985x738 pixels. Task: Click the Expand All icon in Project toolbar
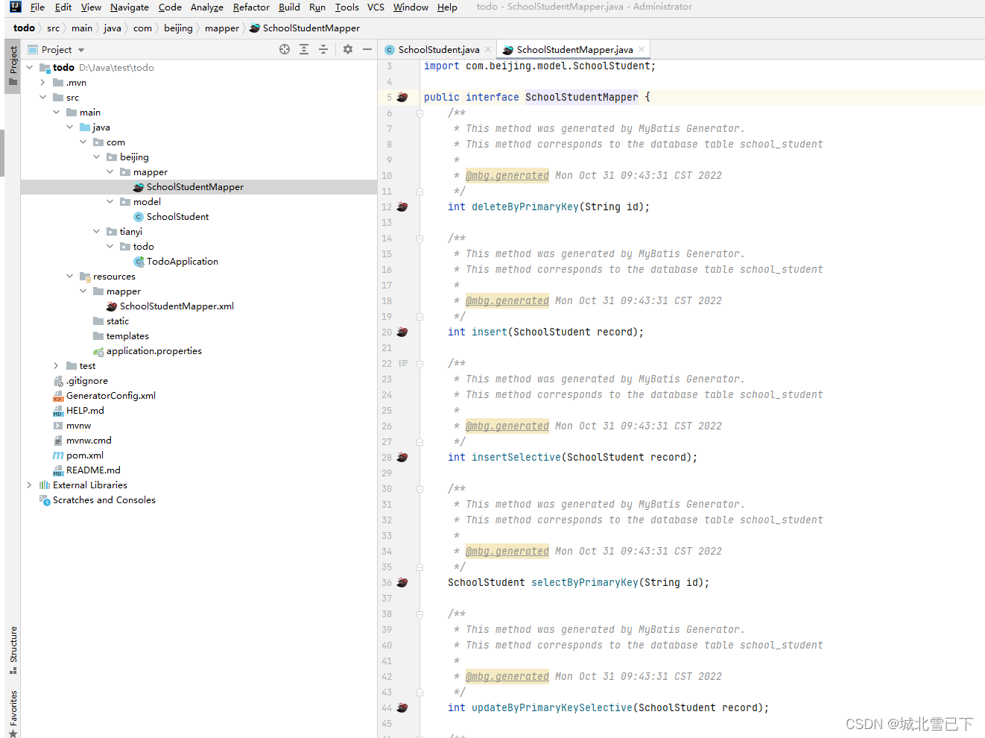[x=303, y=48]
